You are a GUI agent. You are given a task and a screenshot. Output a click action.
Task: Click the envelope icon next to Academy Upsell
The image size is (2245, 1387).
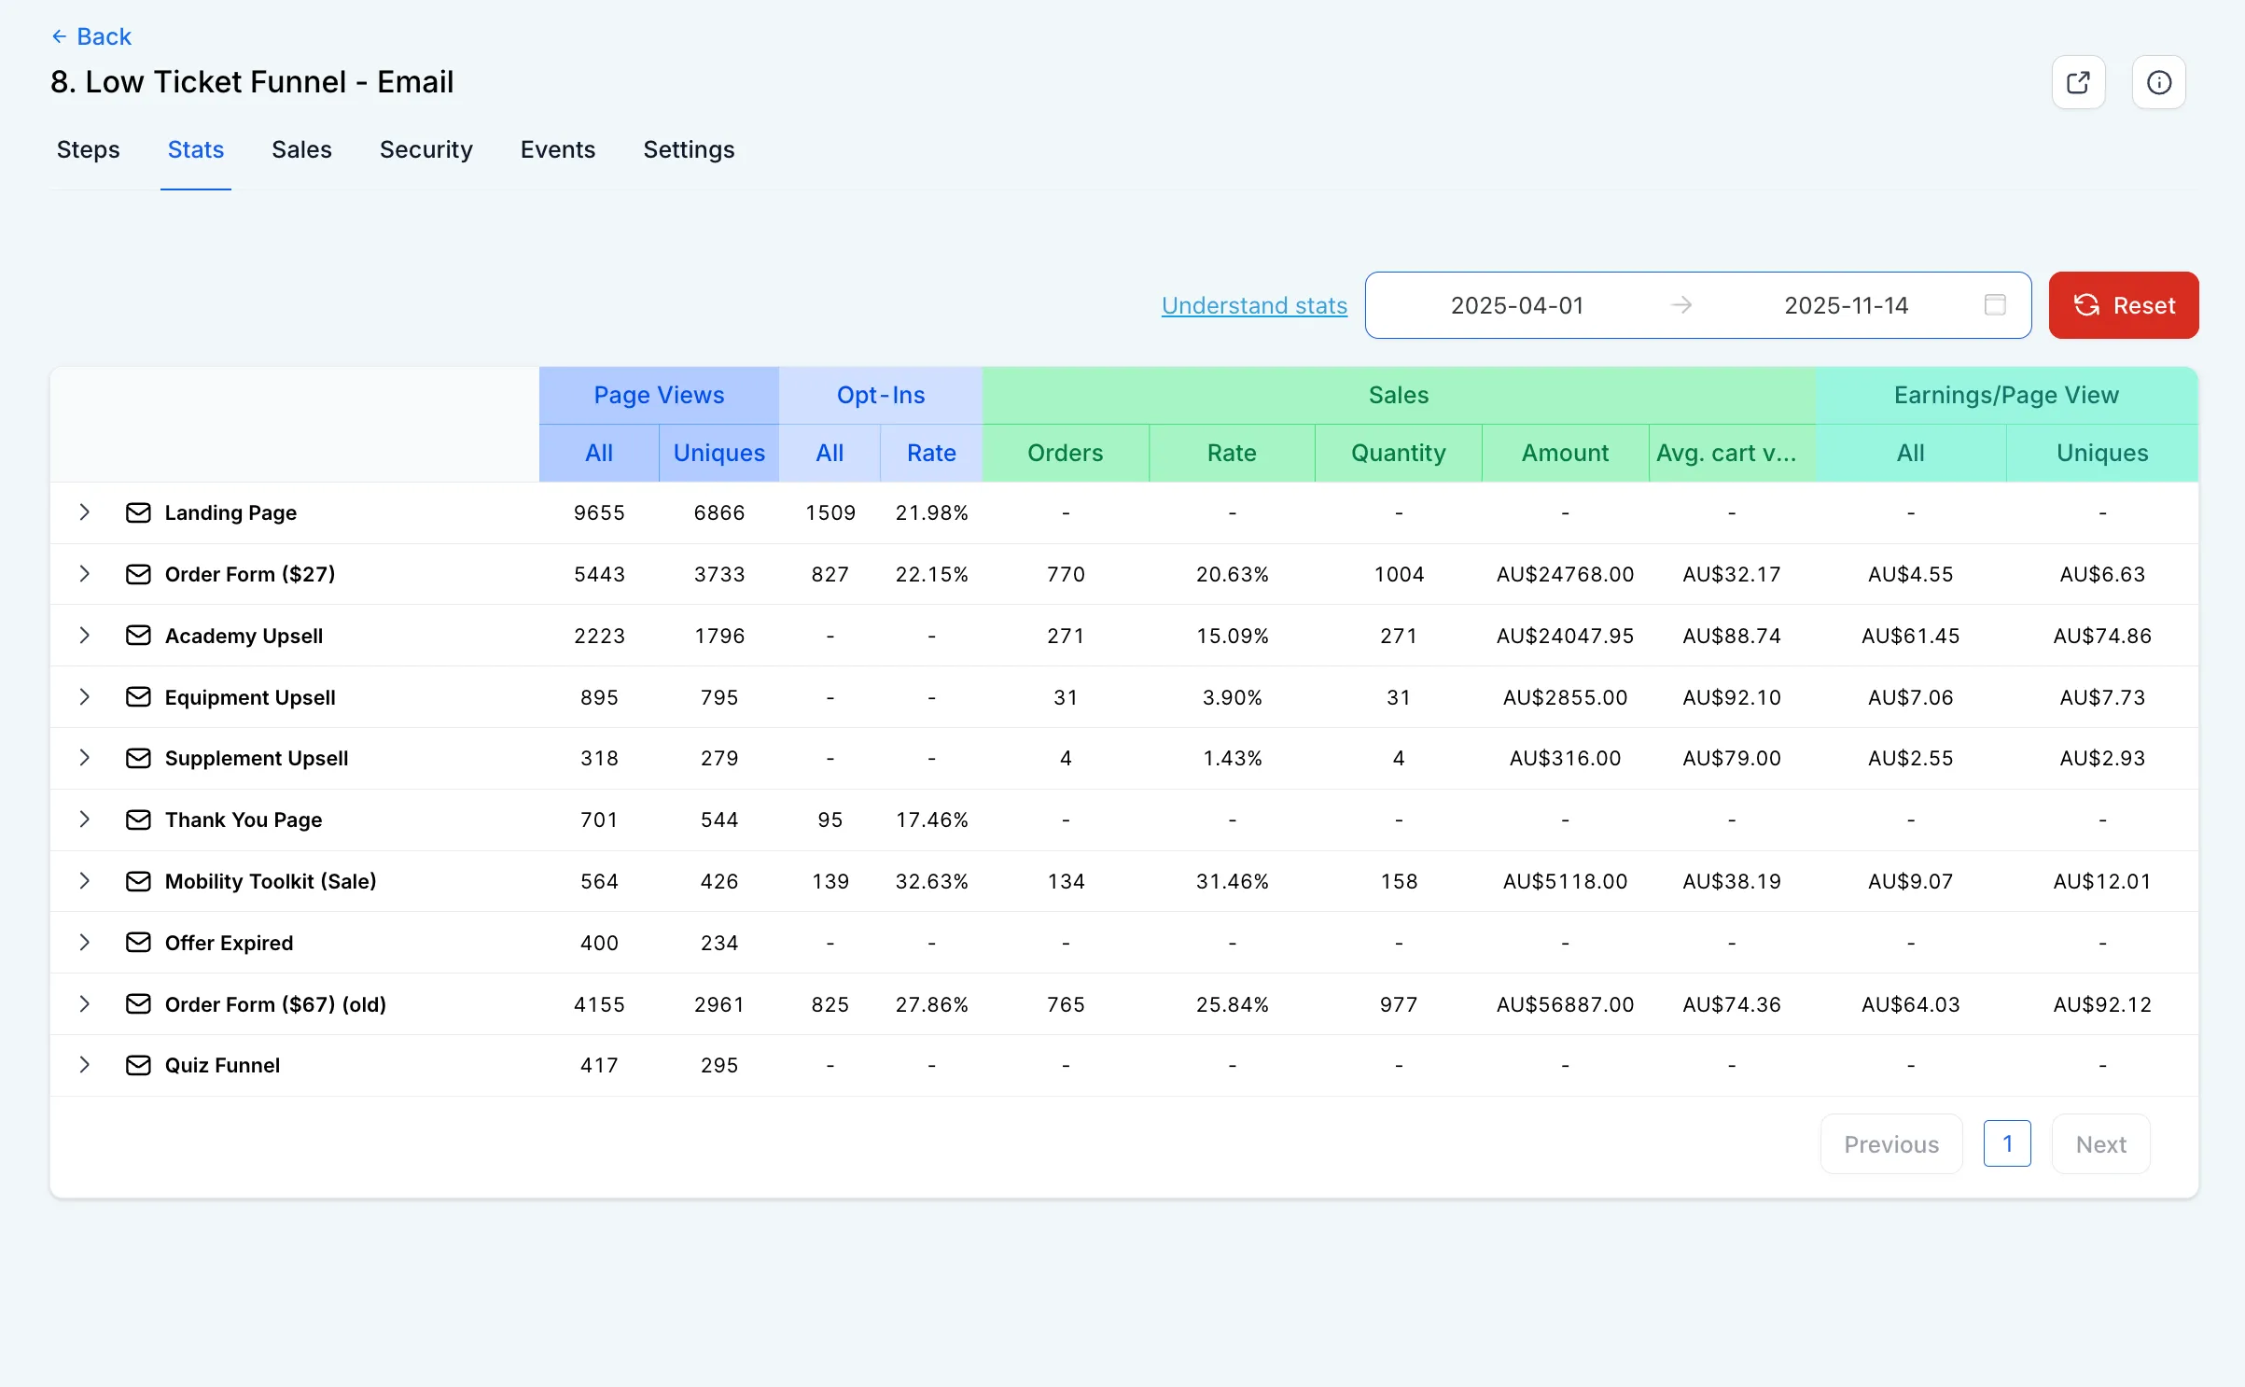pos(138,636)
